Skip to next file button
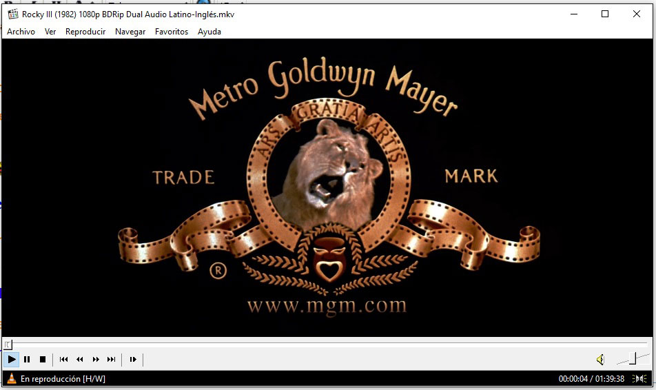The width and height of the screenshot is (656, 390). tap(112, 359)
